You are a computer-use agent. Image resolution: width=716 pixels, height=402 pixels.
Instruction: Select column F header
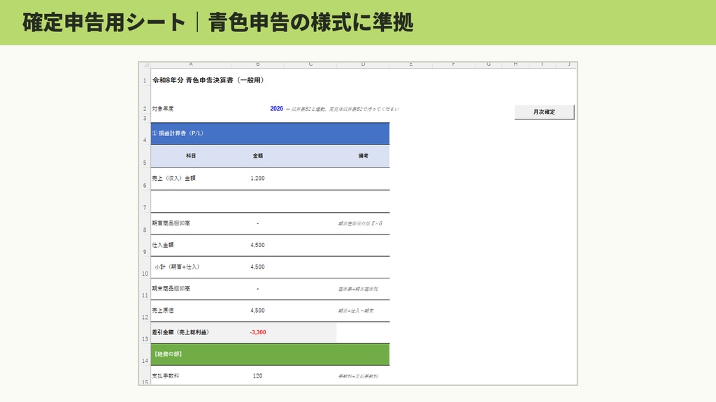click(453, 65)
